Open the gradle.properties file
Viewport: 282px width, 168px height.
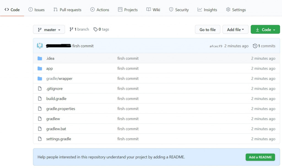[x=61, y=109]
